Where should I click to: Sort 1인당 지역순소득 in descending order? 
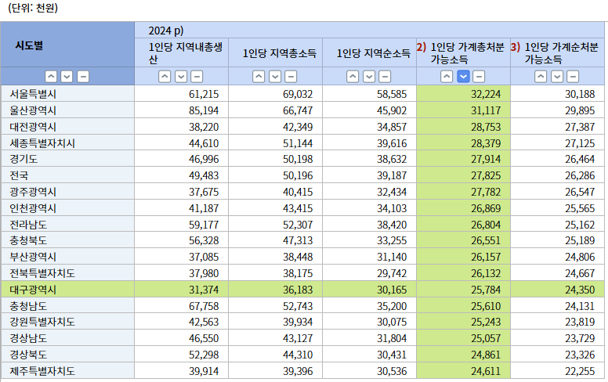(x=368, y=77)
